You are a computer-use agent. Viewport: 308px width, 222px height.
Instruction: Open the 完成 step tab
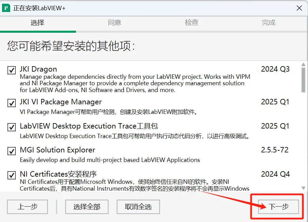pos(268,23)
